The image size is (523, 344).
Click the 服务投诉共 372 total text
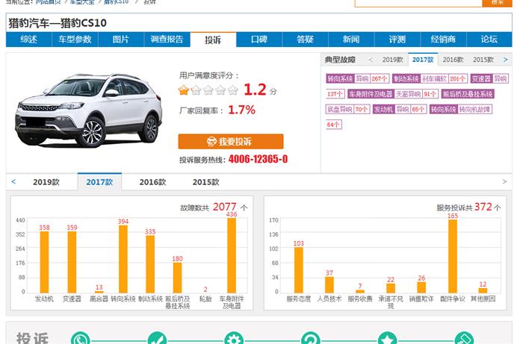tap(468, 207)
